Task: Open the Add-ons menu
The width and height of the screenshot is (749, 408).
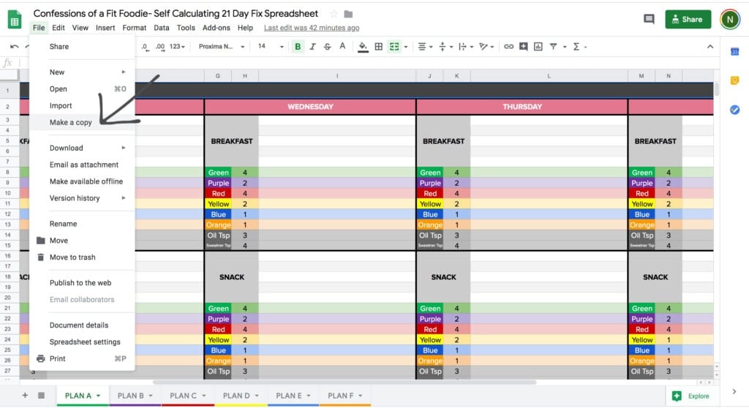Action: pos(216,28)
